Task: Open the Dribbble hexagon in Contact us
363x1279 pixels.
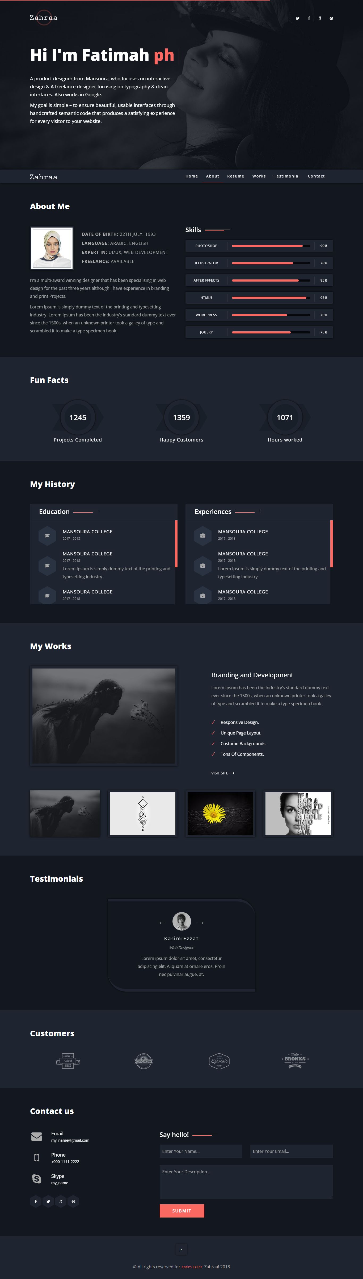Action: point(73,1202)
